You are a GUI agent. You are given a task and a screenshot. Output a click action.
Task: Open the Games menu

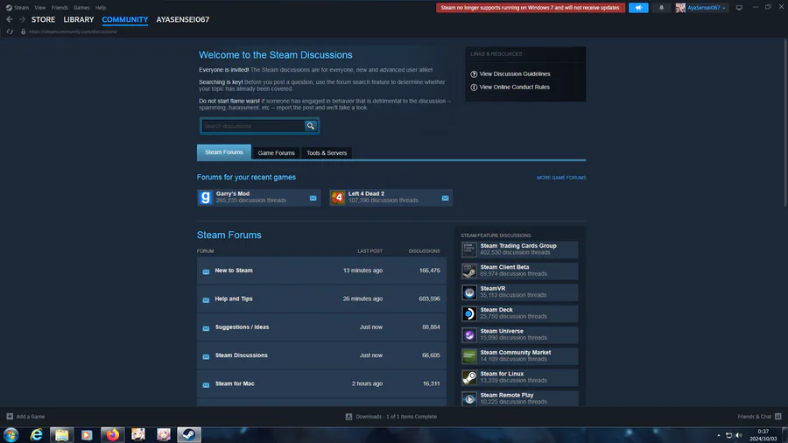tap(81, 8)
